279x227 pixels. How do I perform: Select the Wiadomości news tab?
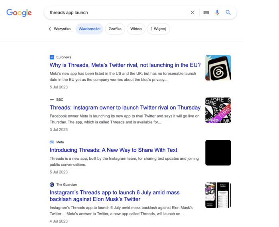point(89,29)
